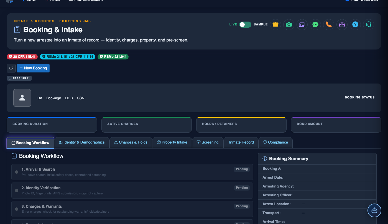The width and height of the screenshot is (388, 224).
Task: Select step 2. Identity Verification
Action: click(x=132, y=191)
